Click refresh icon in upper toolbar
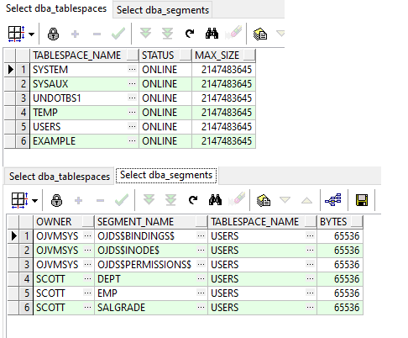The width and height of the screenshot is (408, 338). [x=190, y=34]
